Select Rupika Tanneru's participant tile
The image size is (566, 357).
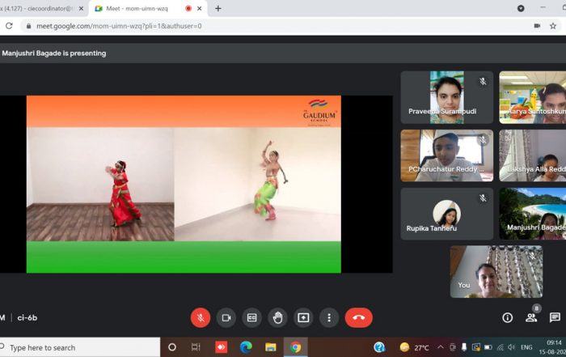tap(446, 214)
